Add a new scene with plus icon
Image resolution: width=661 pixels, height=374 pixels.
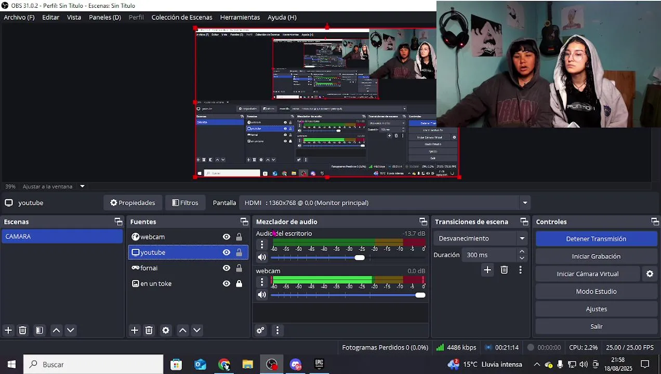(x=8, y=330)
